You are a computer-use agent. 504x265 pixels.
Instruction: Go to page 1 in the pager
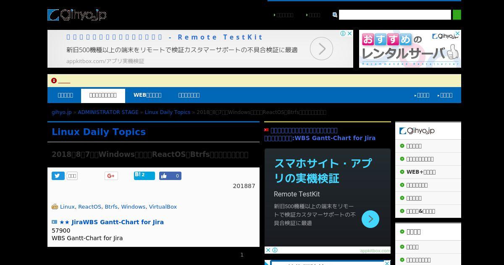[x=242, y=254]
